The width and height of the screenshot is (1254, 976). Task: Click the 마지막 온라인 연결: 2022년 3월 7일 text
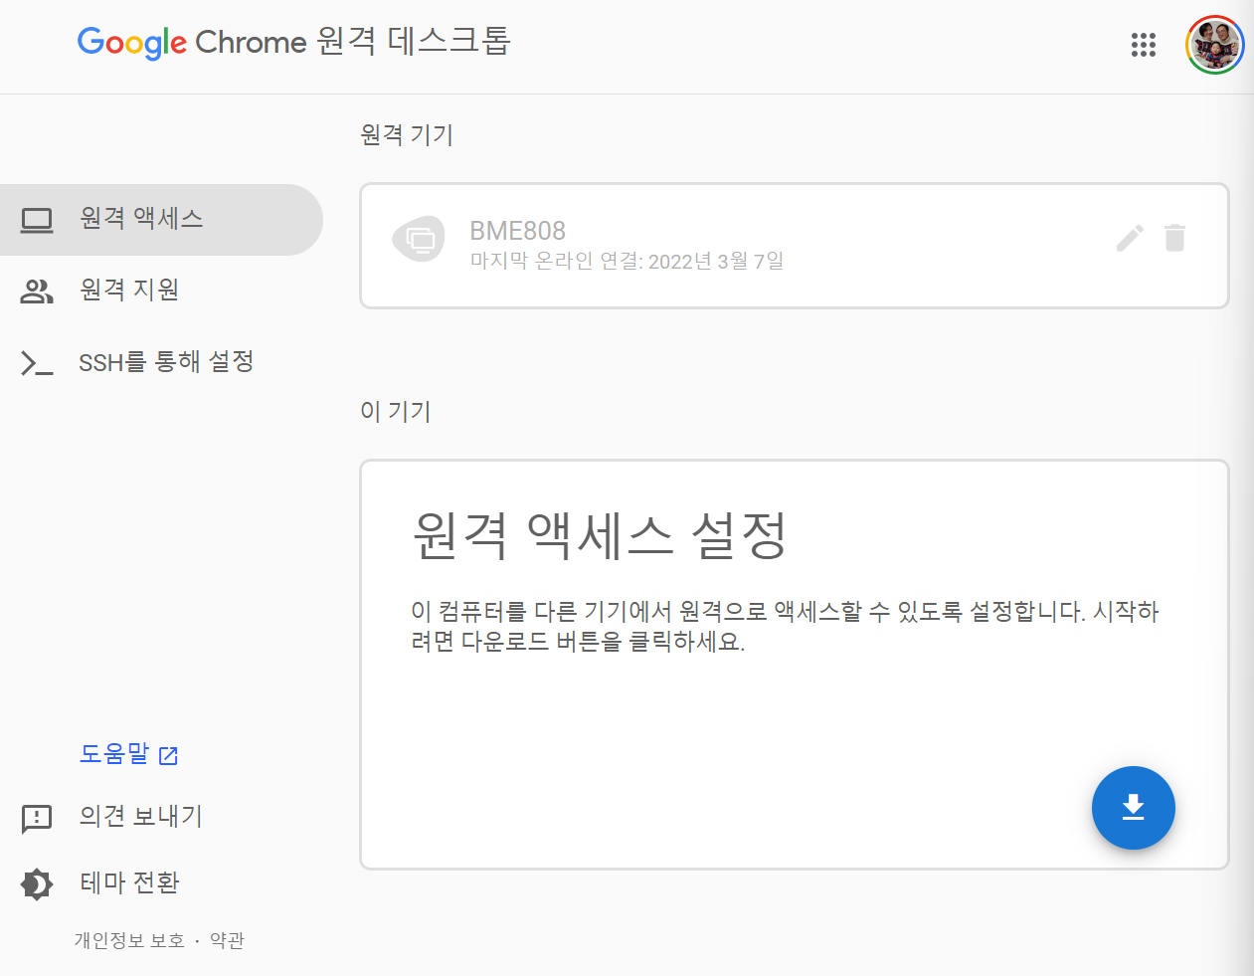627,261
